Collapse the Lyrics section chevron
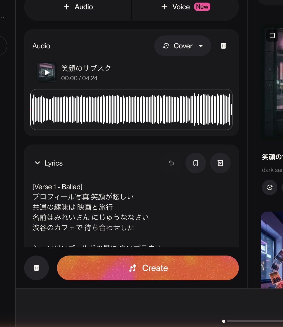Screen dimensions: 283x327 pyautogui.click(x=37, y=163)
